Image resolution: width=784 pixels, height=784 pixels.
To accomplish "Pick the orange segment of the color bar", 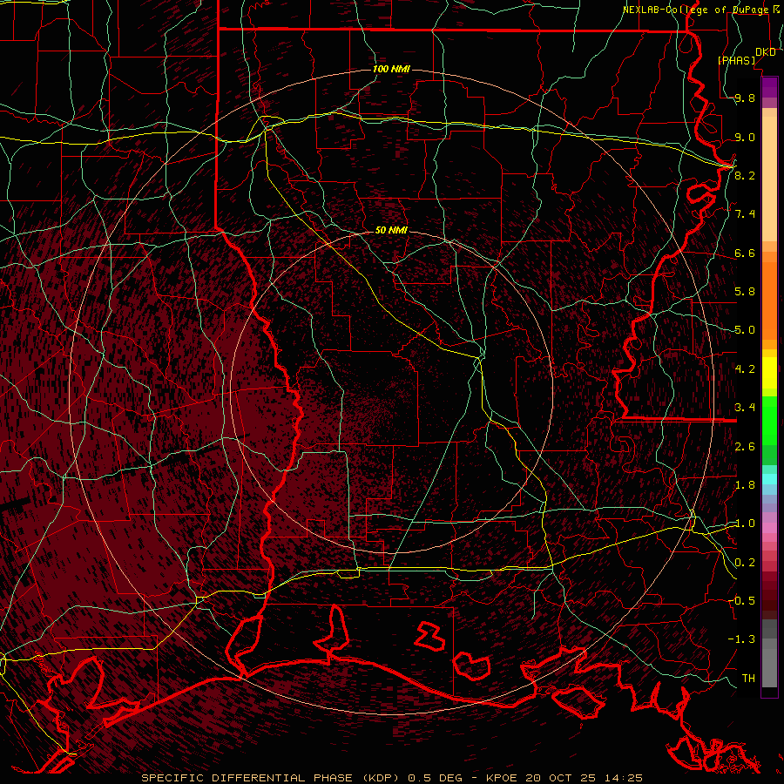I will pyautogui.click(x=769, y=300).
